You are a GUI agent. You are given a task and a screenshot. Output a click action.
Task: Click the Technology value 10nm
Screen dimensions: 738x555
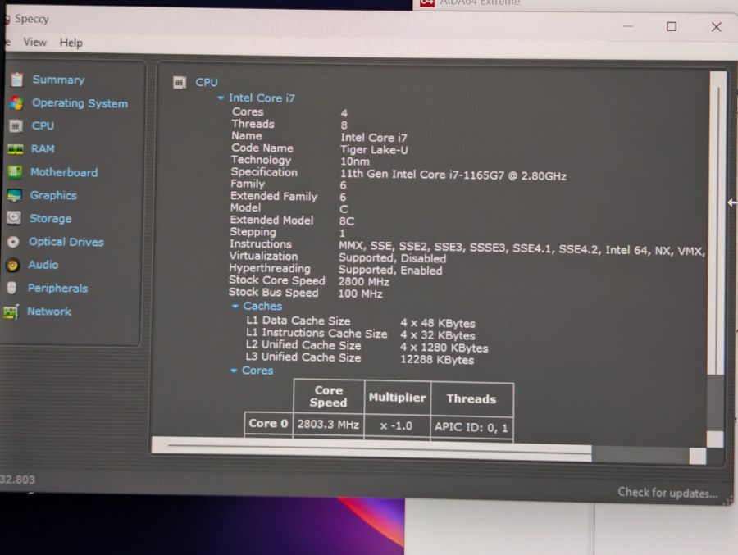tap(355, 161)
